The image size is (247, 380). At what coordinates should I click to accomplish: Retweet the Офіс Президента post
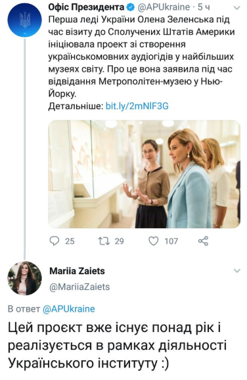pyautogui.click(x=104, y=241)
